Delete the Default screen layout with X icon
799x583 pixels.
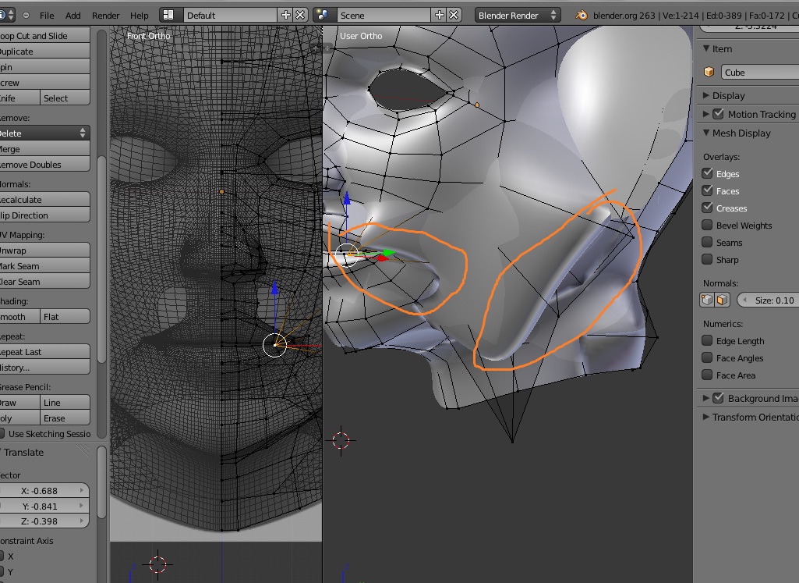(x=300, y=15)
